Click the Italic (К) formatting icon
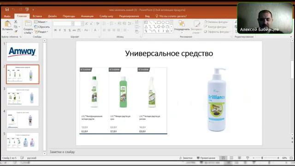The image size is (295, 166). [60, 30]
